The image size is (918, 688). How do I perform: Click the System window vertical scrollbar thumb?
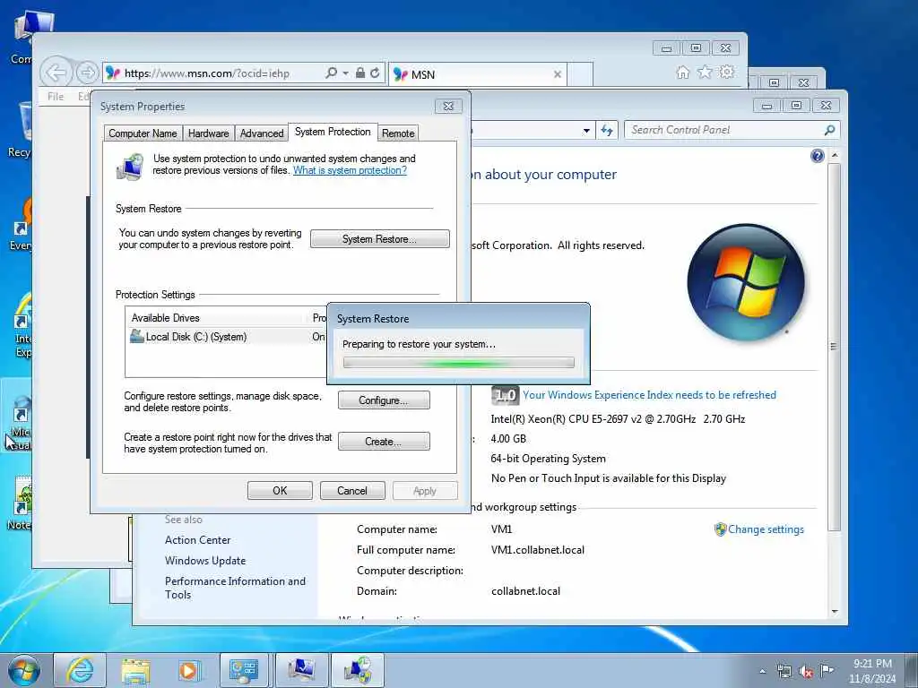pos(835,347)
